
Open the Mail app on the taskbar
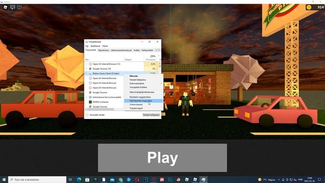click(112, 179)
